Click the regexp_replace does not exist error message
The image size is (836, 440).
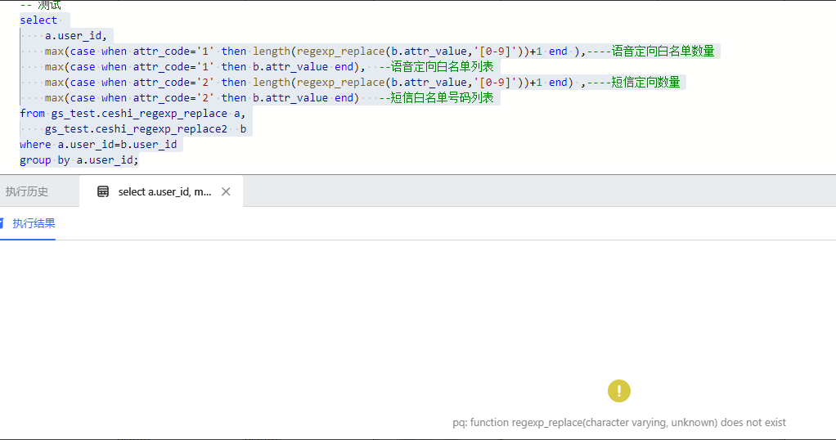pos(619,422)
